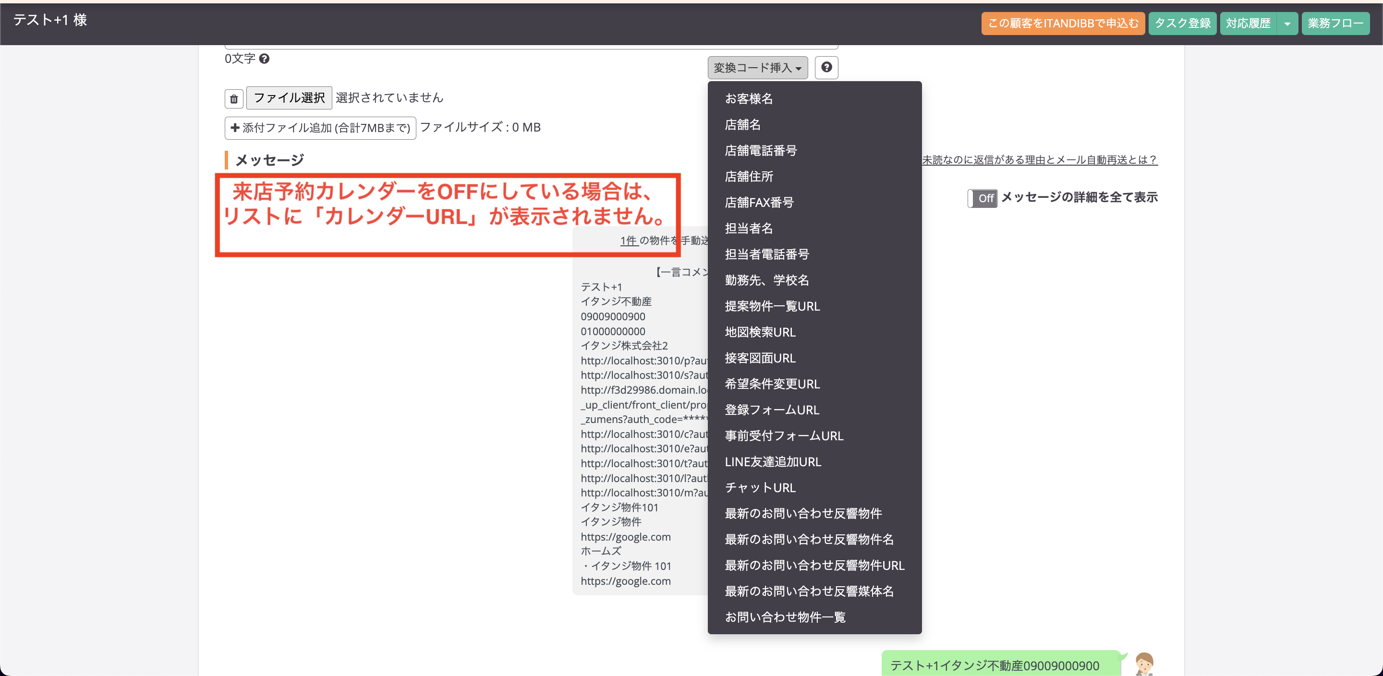Image resolution: width=1383 pixels, height=676 pixels.
Task: Click the メッセージ section heading
Action: pyautogui.click(x=269, y=160)
